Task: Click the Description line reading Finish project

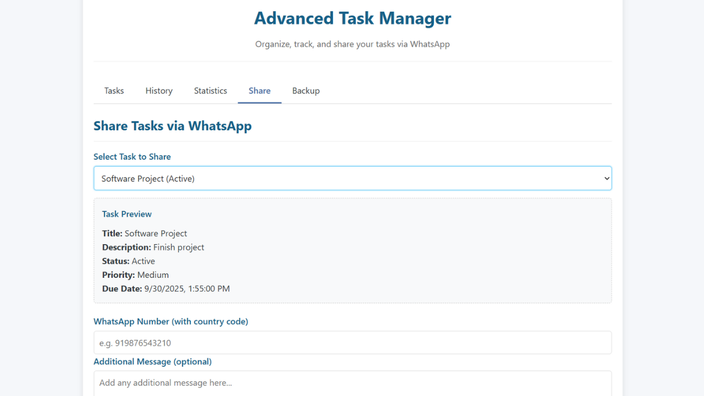Action: click(153, 248)
